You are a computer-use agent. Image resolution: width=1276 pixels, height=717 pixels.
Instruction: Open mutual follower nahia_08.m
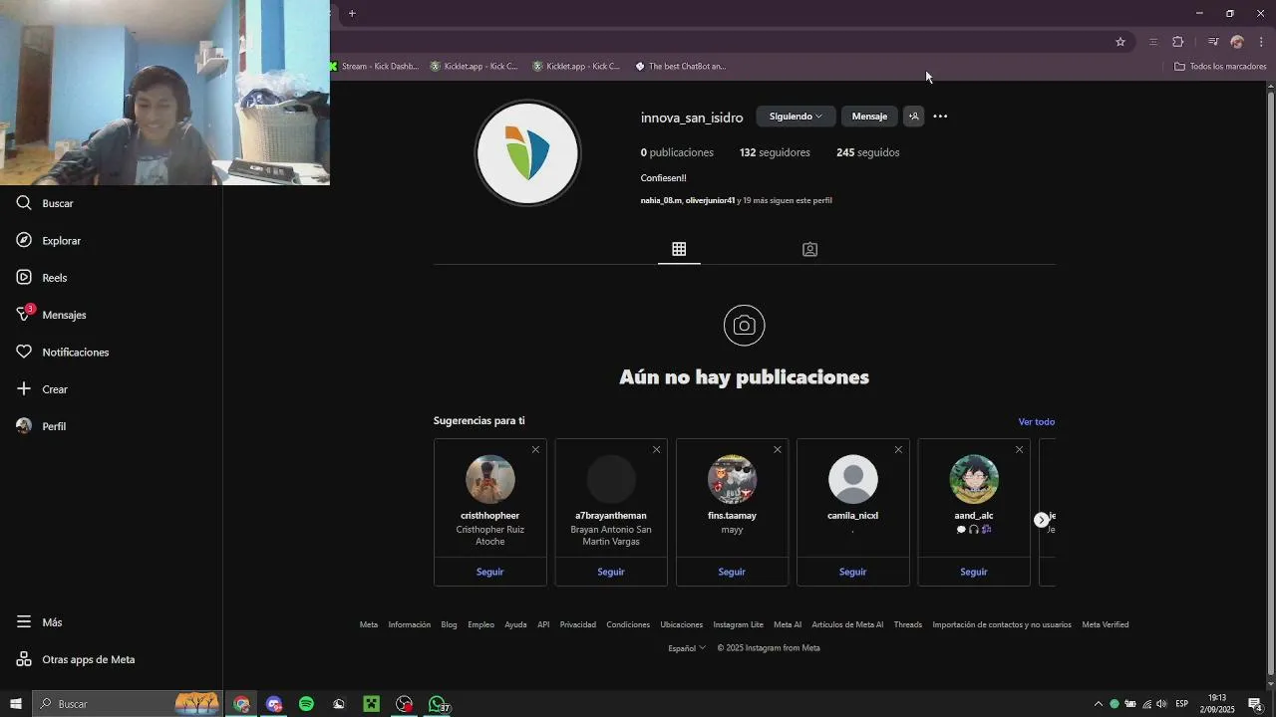pyautogui.click(x=661, y=200)
